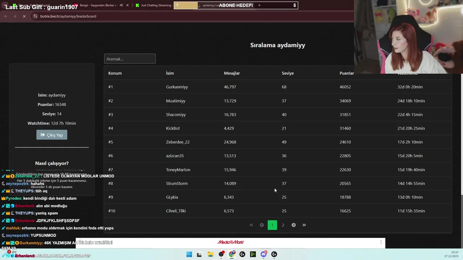Select KickBot row name
The height and width of the screenshot is (260, 463).
click(173, 128)
